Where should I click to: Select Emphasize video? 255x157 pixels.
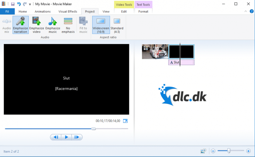click(36, 25)
